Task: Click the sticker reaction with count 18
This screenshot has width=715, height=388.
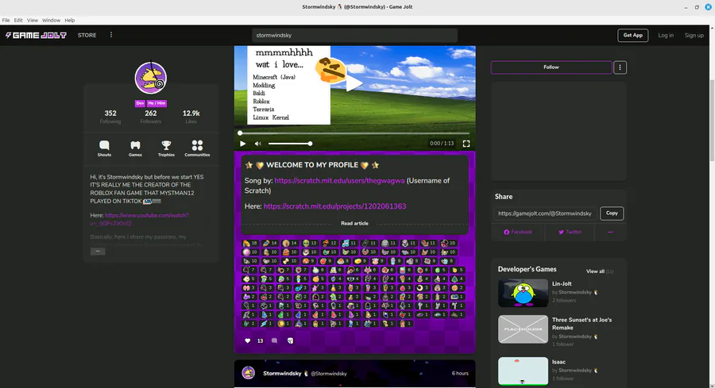Action: (x=250, y=243)
